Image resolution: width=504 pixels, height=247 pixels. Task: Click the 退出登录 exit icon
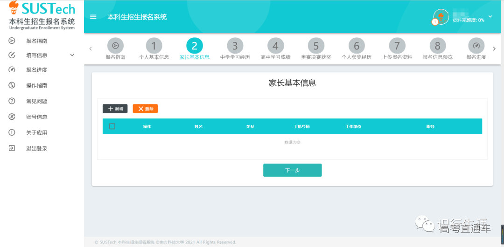click(x=12, y=148)
